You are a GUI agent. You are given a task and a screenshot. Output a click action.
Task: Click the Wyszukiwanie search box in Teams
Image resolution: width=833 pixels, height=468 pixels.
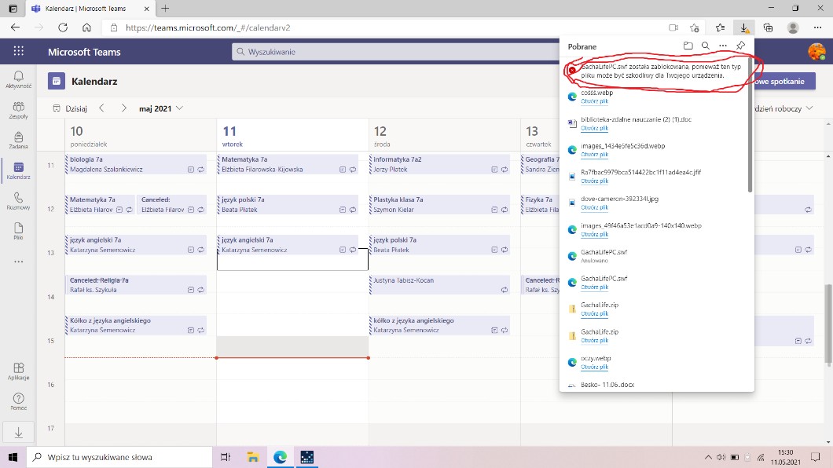(393, 52)
